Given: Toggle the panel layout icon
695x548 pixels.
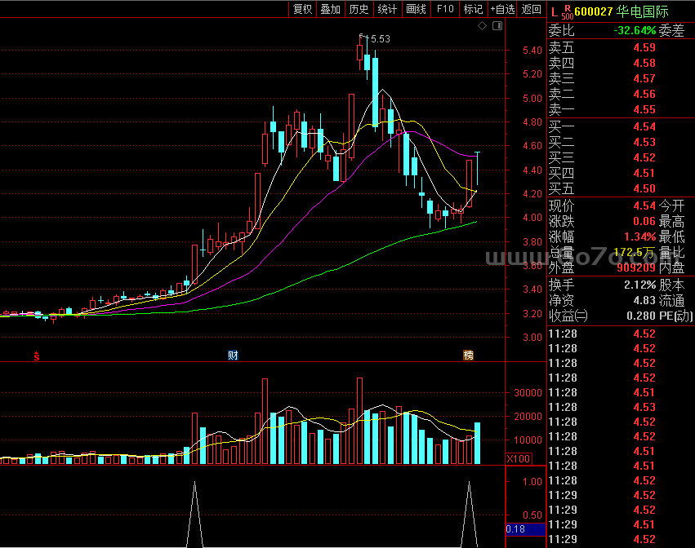Looking at the screenshot, I should pyautogui.click(x=497, y=26).
